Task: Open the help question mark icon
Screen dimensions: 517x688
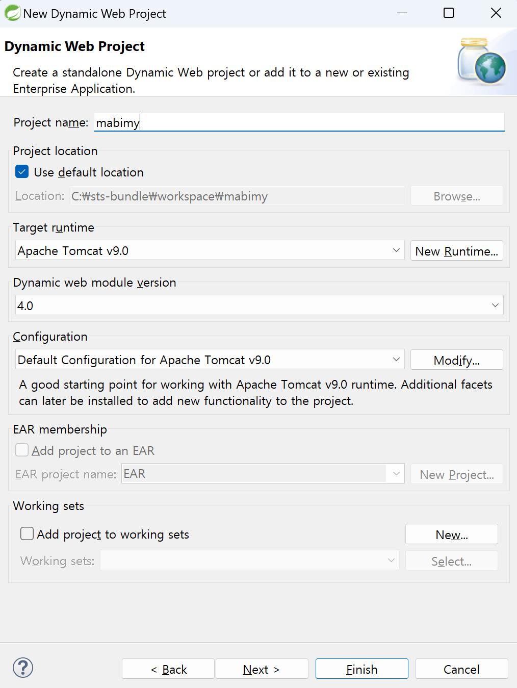Action: click(23, 668)
